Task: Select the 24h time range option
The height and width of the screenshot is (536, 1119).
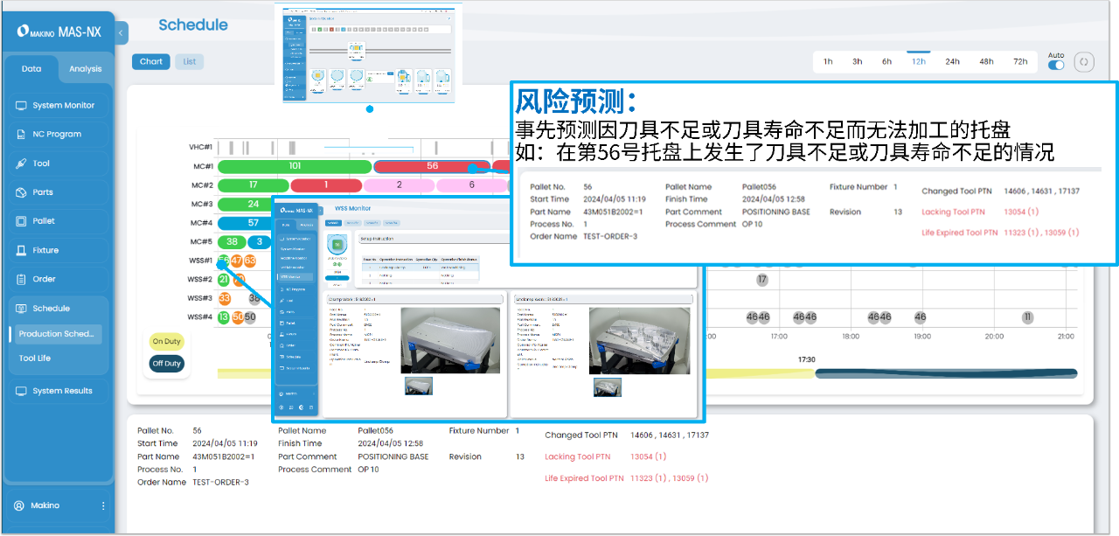Action: (x=952, y=62)
